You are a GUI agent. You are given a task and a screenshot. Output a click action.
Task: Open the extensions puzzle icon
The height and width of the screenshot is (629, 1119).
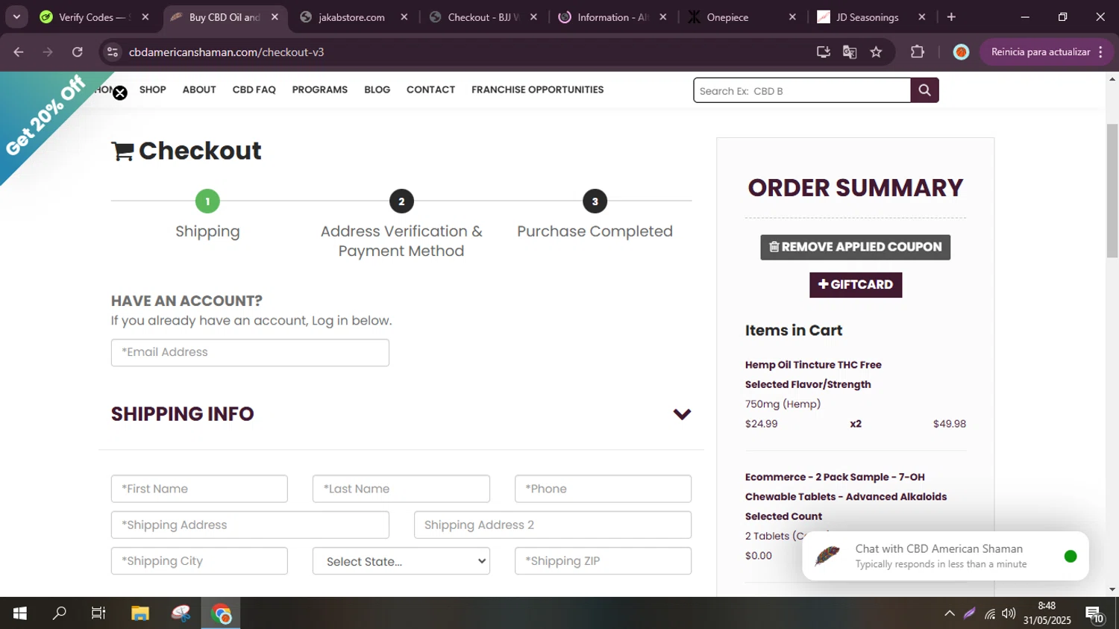click(x=918, y=52)
